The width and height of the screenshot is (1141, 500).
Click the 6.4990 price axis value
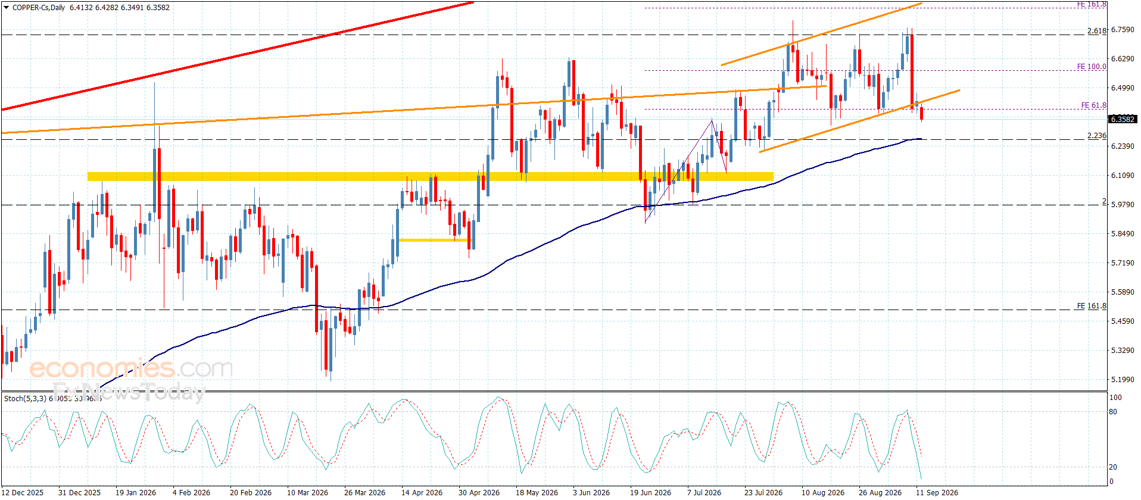point(1123,88)
